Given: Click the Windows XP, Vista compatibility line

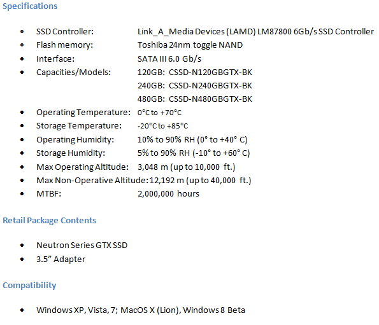Looking at the screenshot, I should tap(141, 310).
